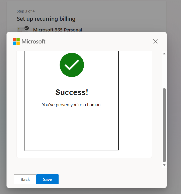Click the 'Success!' heading text
This screenshot has height=194, width=181.
pyautogui.click(x=72, y=92)
